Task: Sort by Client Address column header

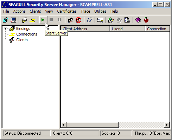Action: pyautogui.click(x=85, y=29)
